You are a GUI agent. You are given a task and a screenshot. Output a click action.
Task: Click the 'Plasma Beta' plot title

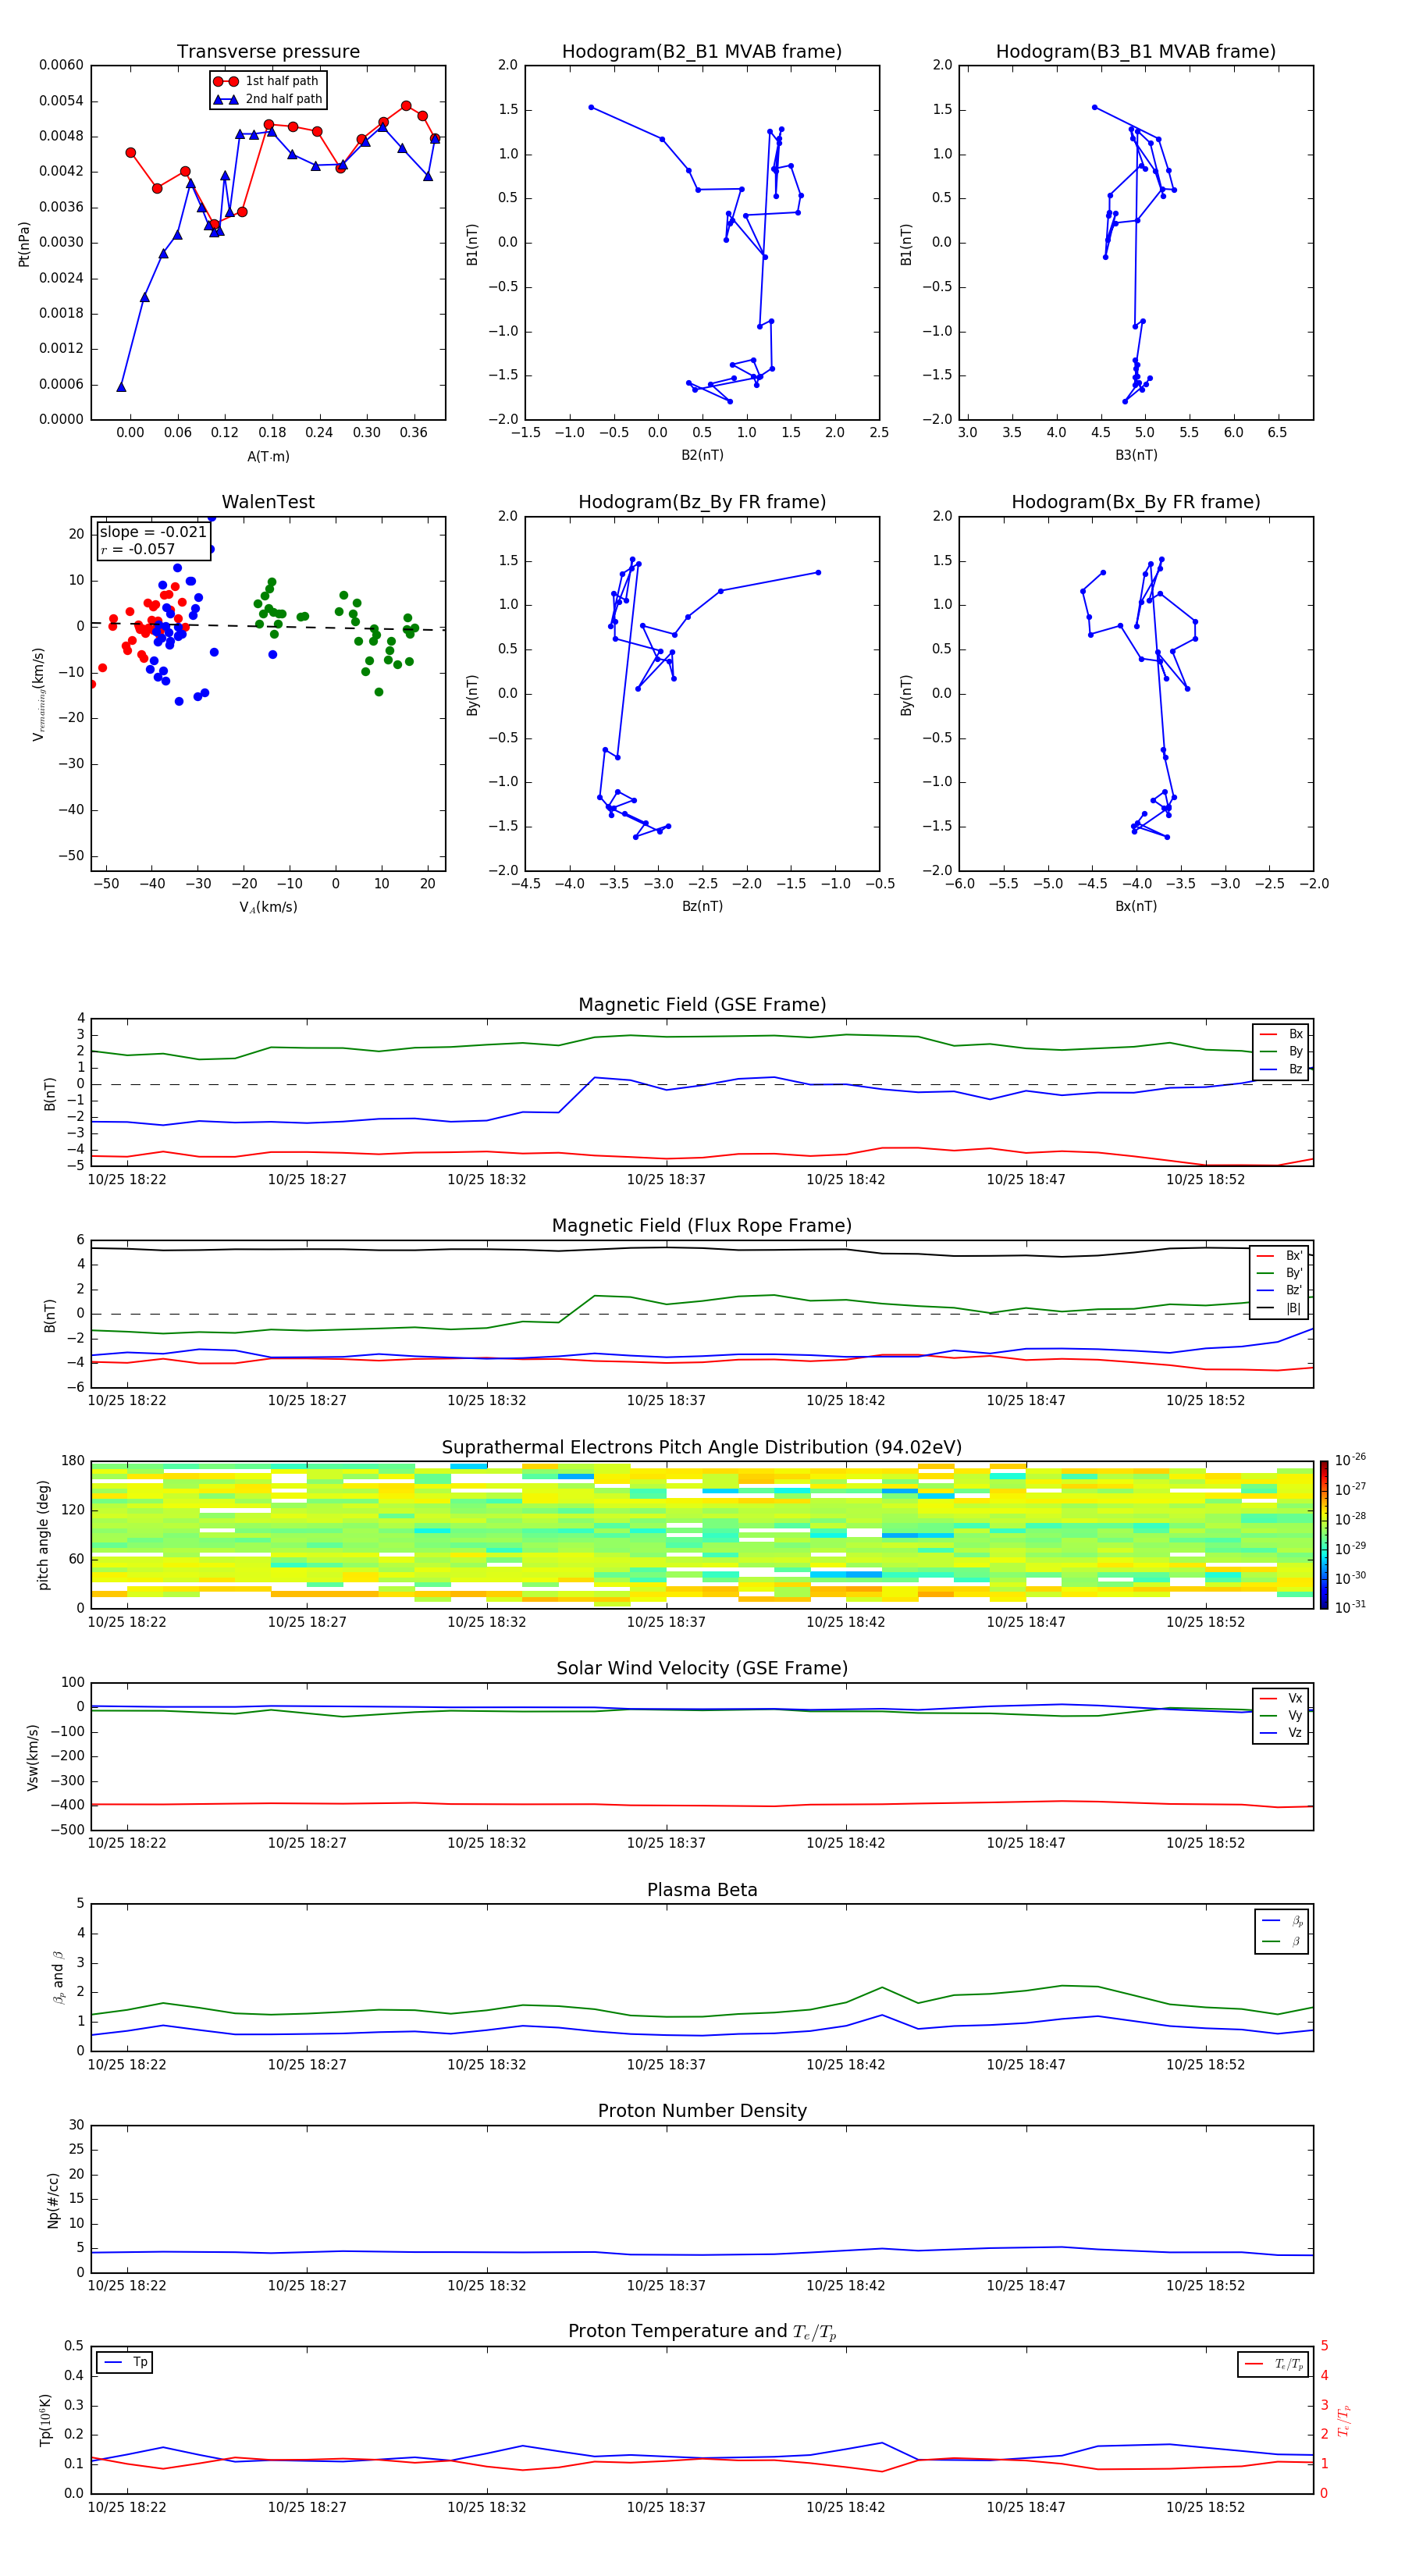pyautogui.click(x=702, y=1890)
